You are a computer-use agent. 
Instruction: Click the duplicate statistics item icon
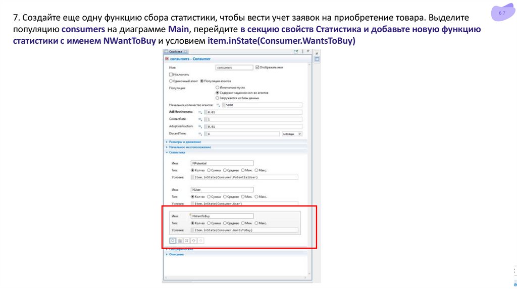(180, 241)
